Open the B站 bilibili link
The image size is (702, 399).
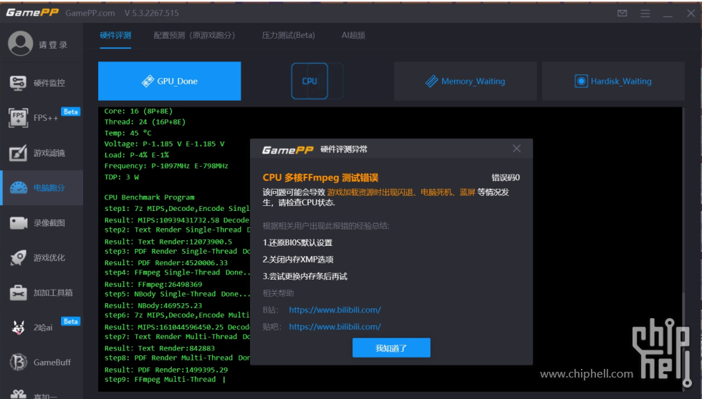tap(335, 310)
